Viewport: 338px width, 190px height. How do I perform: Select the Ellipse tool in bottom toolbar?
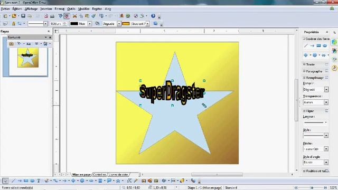32,180
